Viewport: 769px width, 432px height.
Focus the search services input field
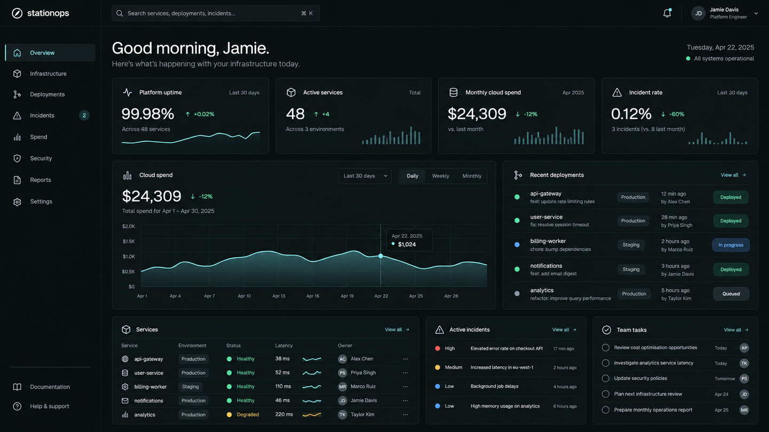point(216,13)
